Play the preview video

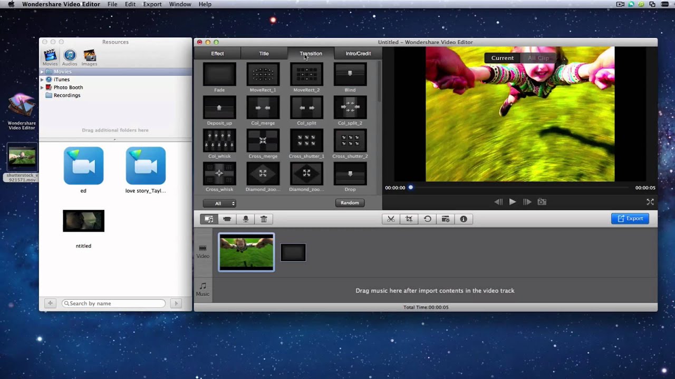(x=513, y=202)
